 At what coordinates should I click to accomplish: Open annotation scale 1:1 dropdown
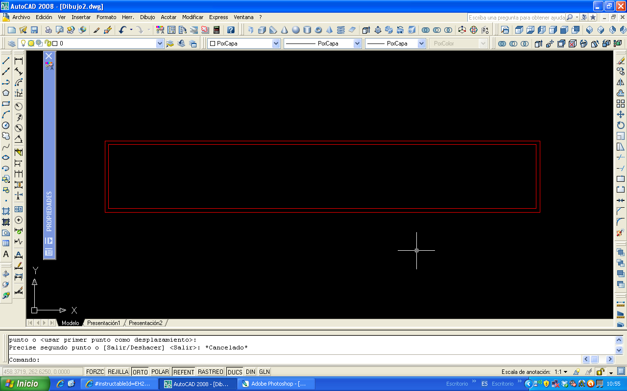click(561, 372)
